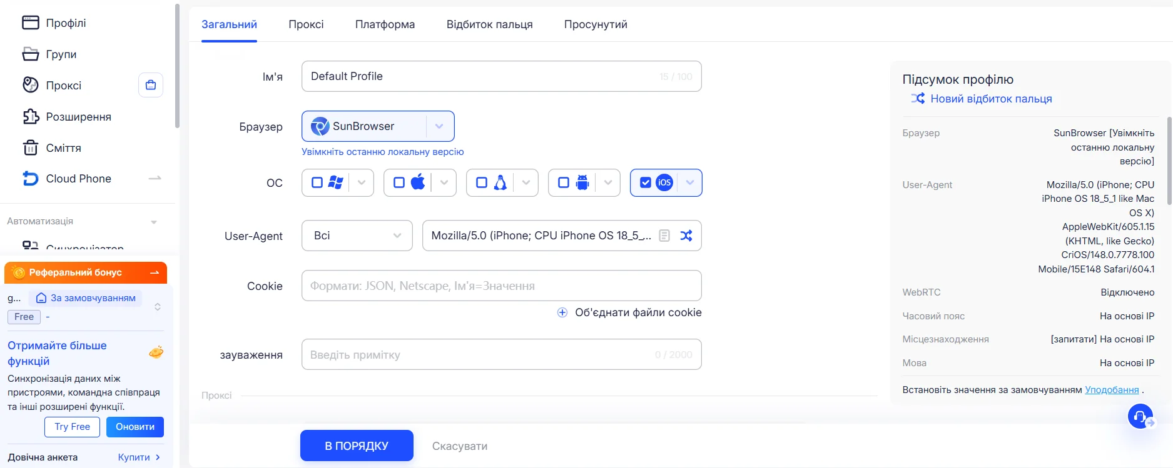Open the Windows version dropdown arrow
Image resolution: width=1173 pixels, height=468 pixels.
tap(362, 182)
